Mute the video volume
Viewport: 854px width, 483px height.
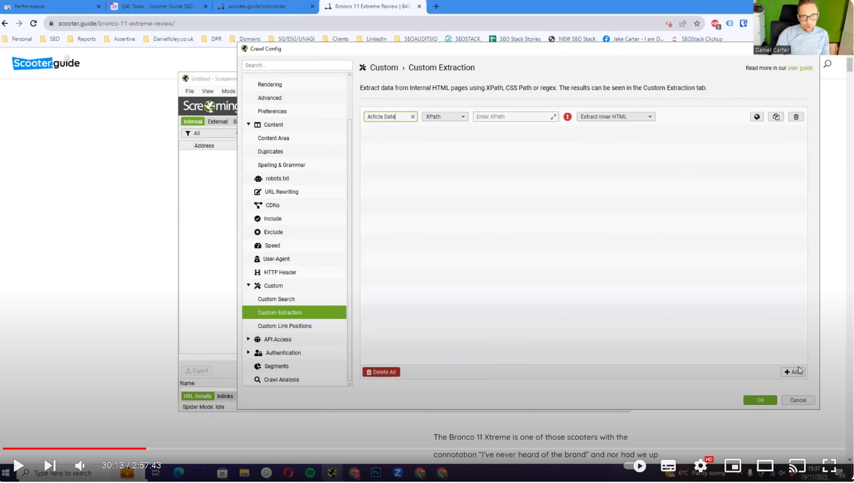80,465
